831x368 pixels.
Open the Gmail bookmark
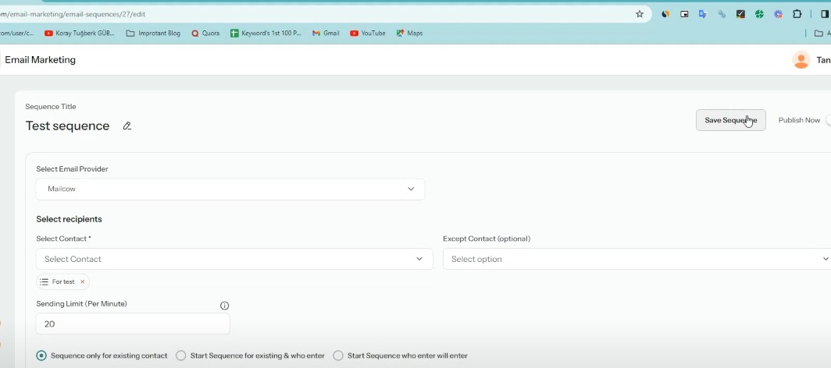pyautogui.click(x=326, y=34)
